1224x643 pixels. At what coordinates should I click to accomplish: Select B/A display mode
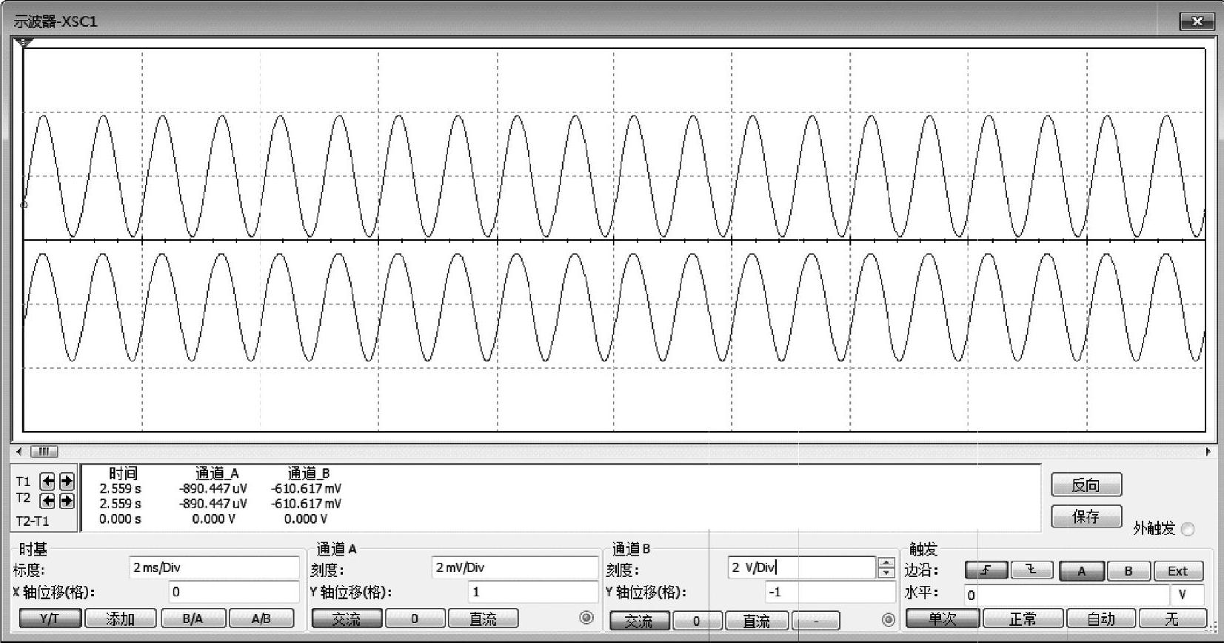point(193,619)
